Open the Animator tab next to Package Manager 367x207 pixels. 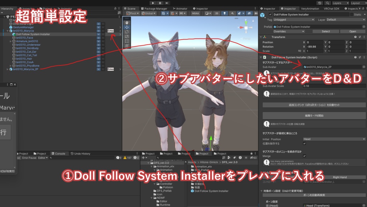tap(180, 9)
